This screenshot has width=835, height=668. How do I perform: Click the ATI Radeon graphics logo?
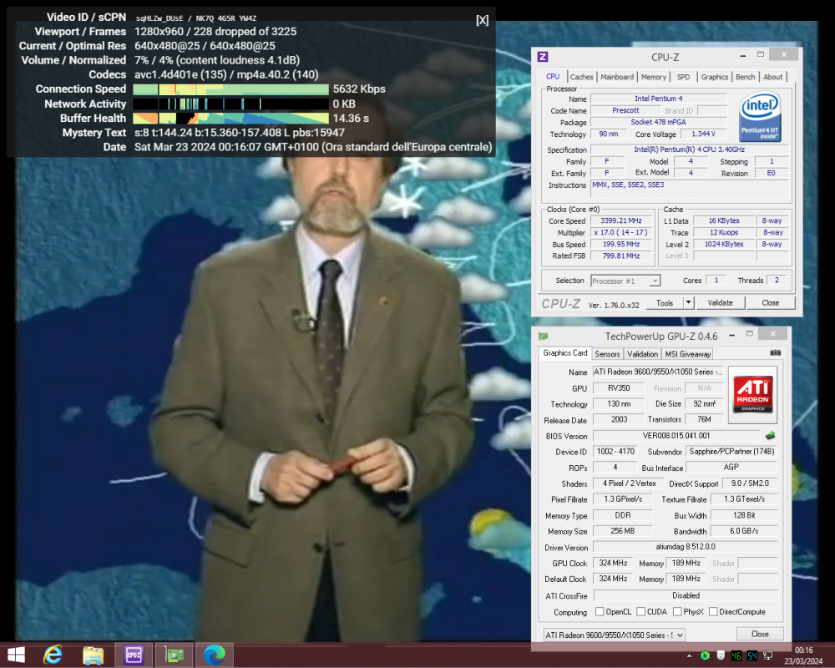752,392
